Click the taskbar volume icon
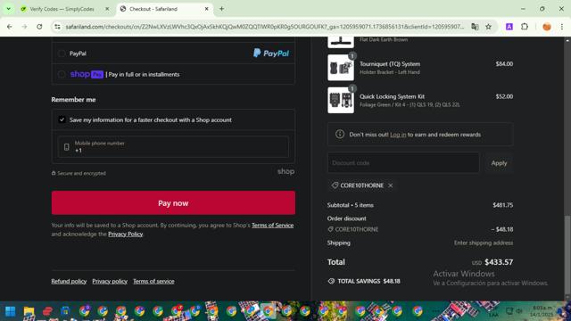 (519, 311)
